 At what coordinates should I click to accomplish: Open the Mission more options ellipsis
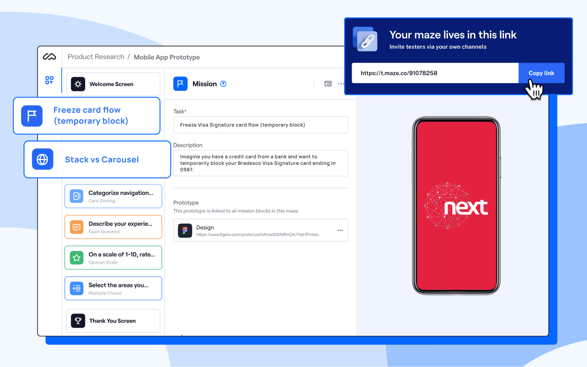tap(341, 84)
